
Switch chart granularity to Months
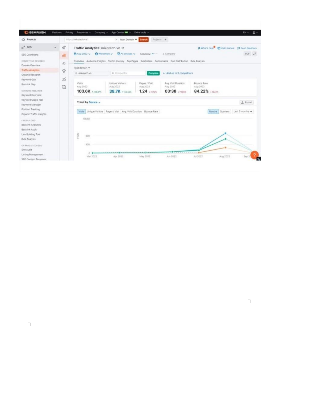tap(213, 111)
